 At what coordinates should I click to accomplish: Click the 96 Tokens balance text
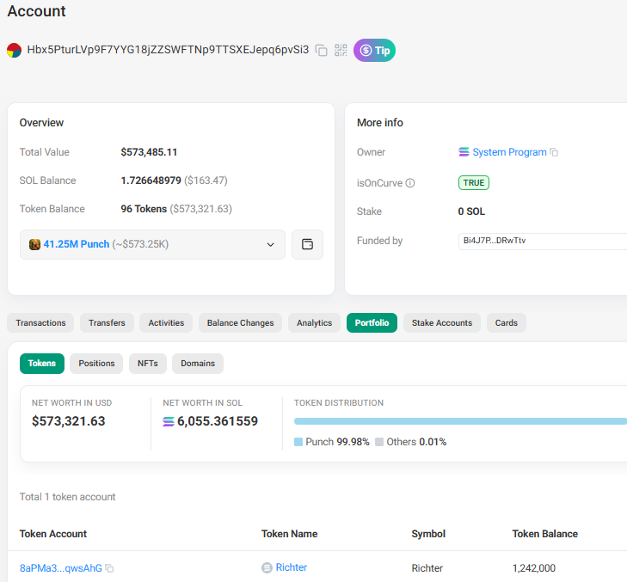pos(144,209)
